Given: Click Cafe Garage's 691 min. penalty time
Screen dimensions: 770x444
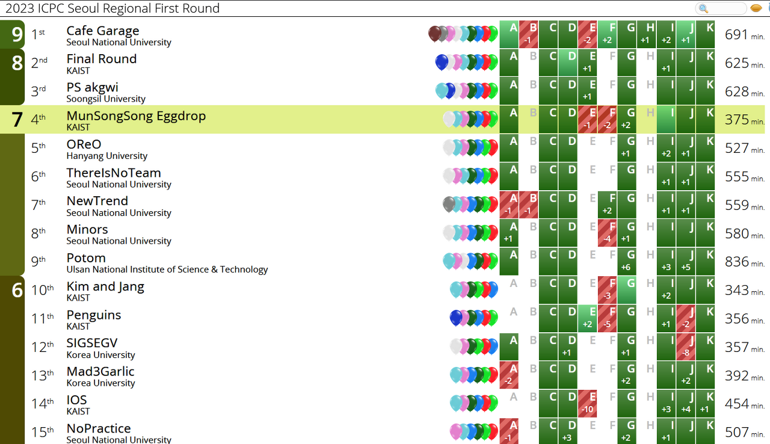Looking at the screenshot, I should pyautogui.click(x=745, y=35).
